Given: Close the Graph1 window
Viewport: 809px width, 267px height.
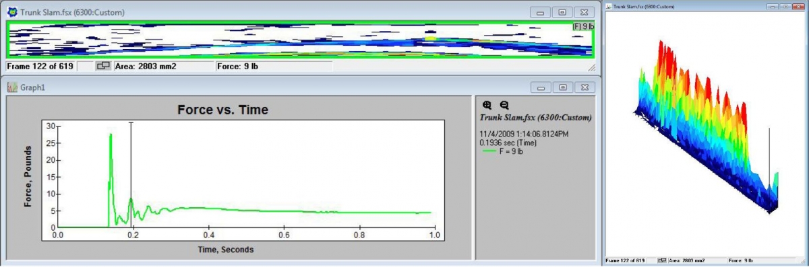Looking at the screenshot, I should (585, 87).
